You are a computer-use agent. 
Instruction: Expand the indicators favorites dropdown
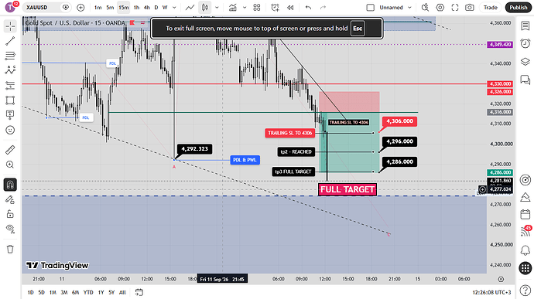tap(245, 7)
